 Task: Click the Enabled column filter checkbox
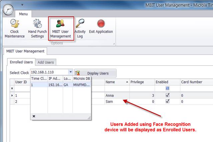point(167,88)
